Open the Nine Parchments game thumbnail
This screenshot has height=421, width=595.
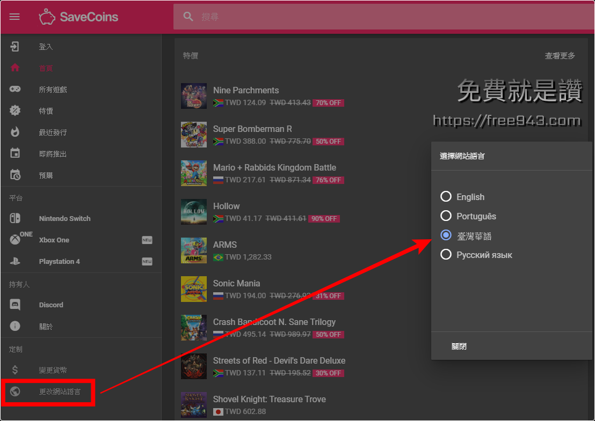194,96
